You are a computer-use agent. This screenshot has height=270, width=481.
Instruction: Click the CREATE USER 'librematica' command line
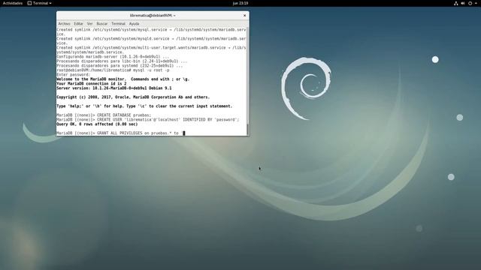[x=147, y=120]
